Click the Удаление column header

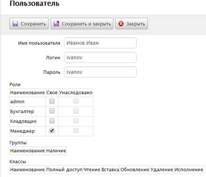click(x=162, y=170)
